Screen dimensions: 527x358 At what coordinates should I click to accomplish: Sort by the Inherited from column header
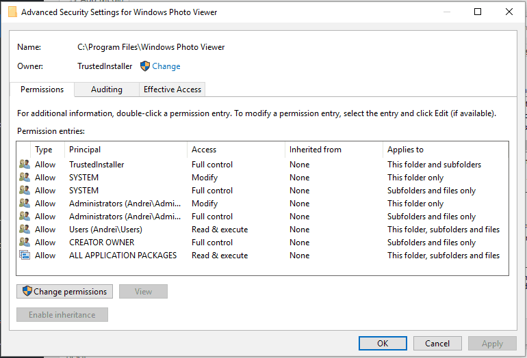334,150
